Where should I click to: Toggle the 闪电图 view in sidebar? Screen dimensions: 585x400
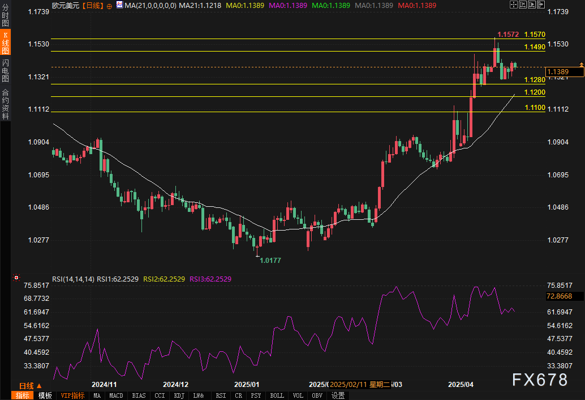coord(5,70)
